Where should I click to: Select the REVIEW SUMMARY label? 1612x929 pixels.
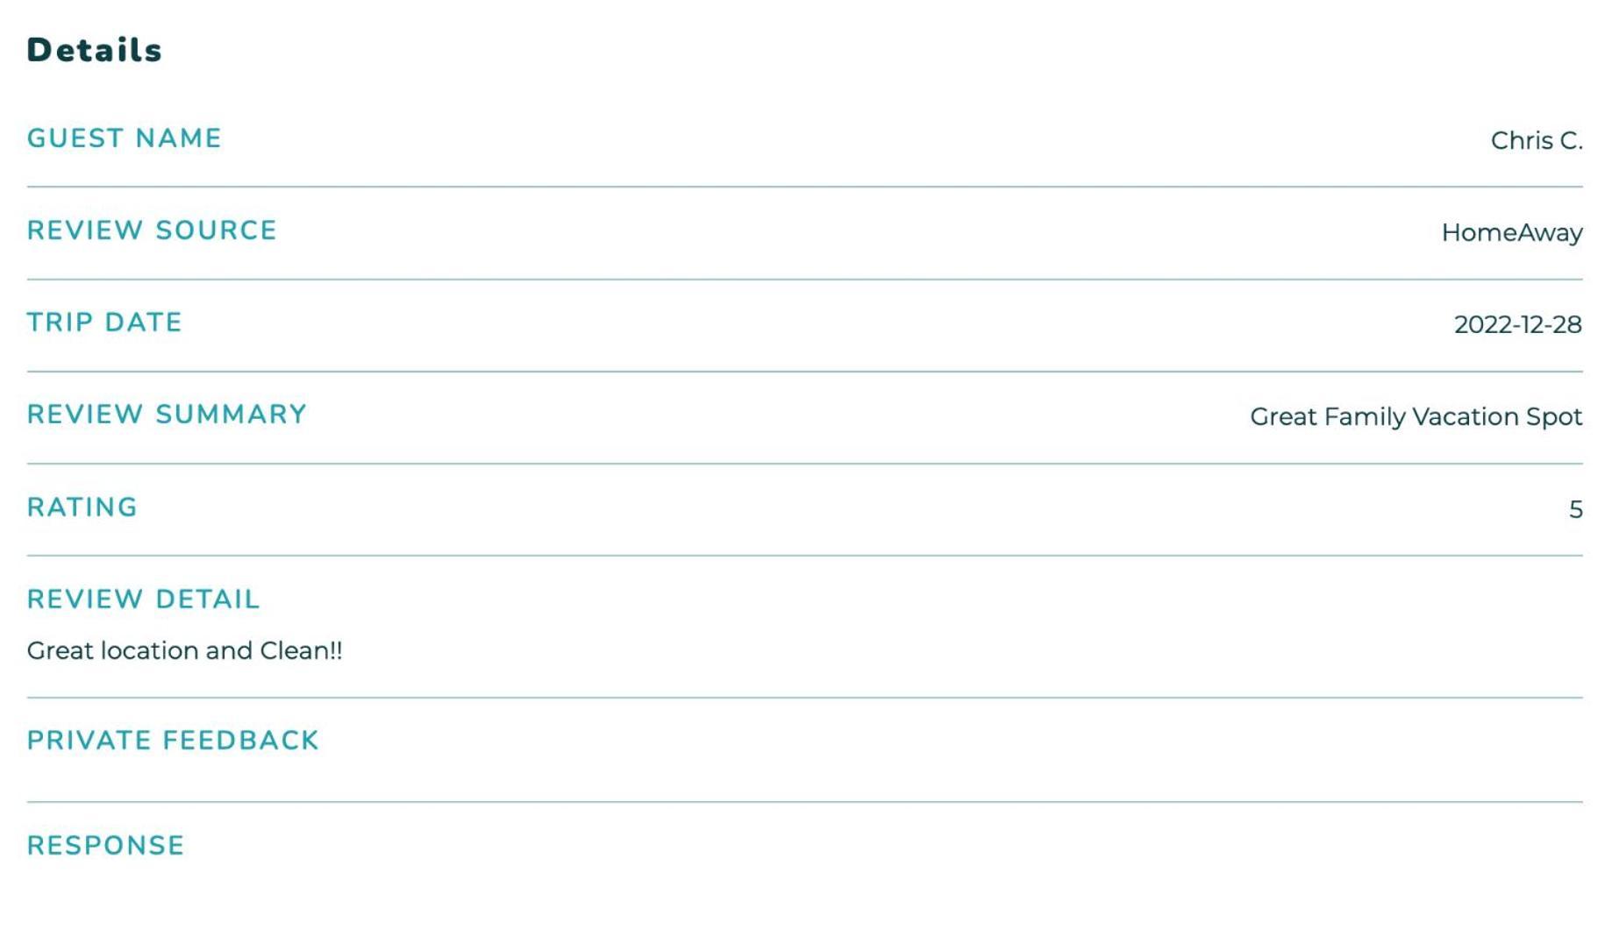[x=167, y=415]
